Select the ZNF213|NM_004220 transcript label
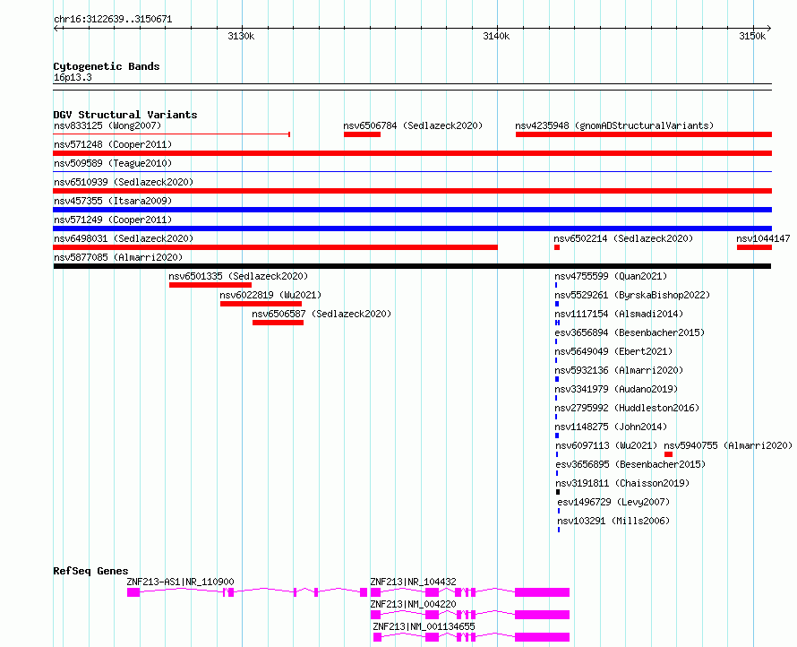Image resolution: width=797 pixels, height=647 pixels. [x=413, y=604]
